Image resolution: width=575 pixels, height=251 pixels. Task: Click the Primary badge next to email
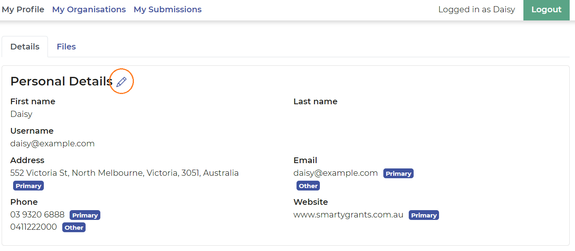398,174
